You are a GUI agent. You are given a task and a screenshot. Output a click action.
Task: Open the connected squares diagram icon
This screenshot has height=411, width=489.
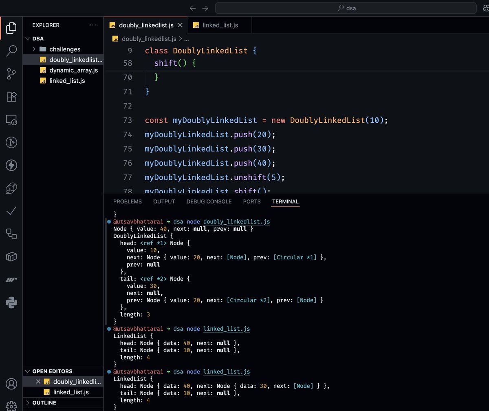(x=11, y=234)
